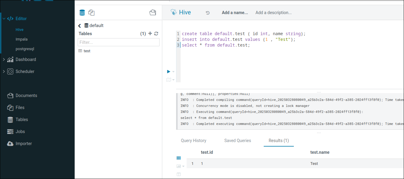Show SQL sources in assist panel
Image resolution: width=404 pixels, height=179 pixels.
[x=82, y=13]
